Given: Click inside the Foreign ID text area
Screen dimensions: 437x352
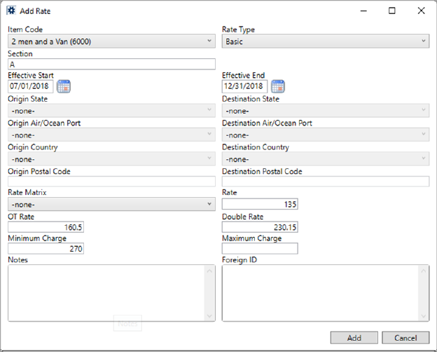Looking at the screenshot, I should (321, 292).
